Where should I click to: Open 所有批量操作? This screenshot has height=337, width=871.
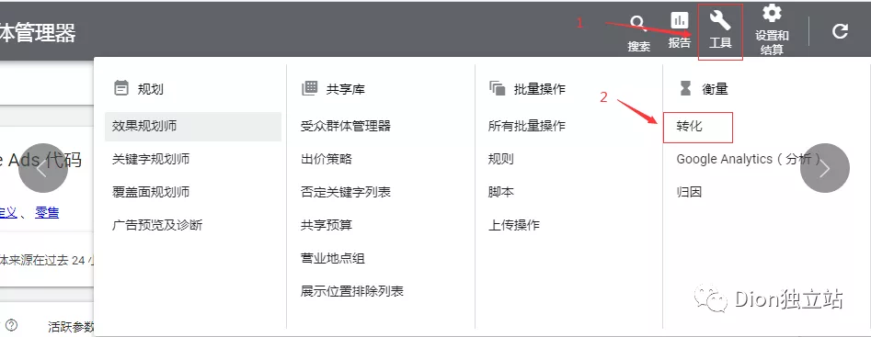(527, 126)
